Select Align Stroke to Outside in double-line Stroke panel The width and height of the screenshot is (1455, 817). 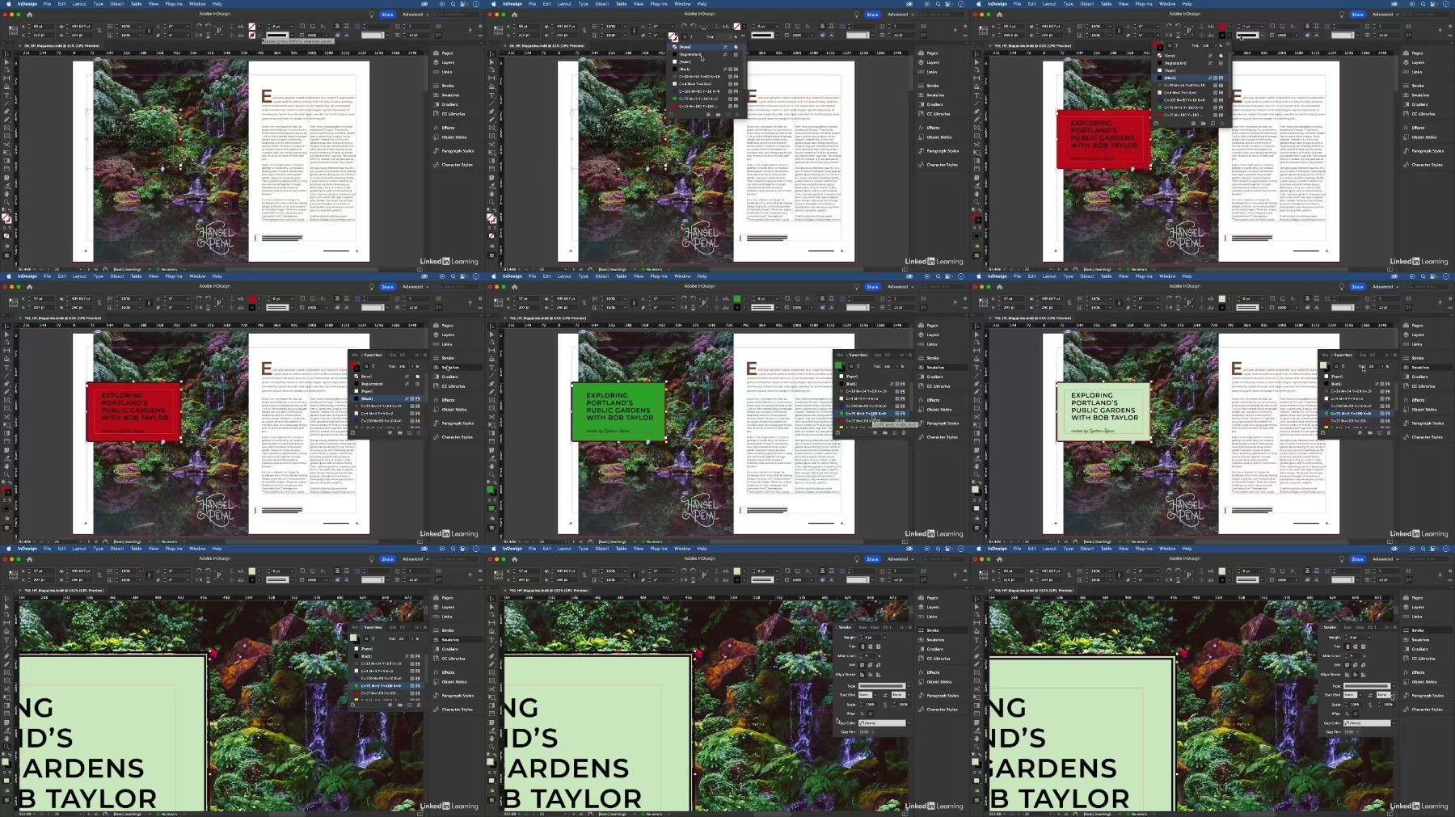click(1363, 675)
